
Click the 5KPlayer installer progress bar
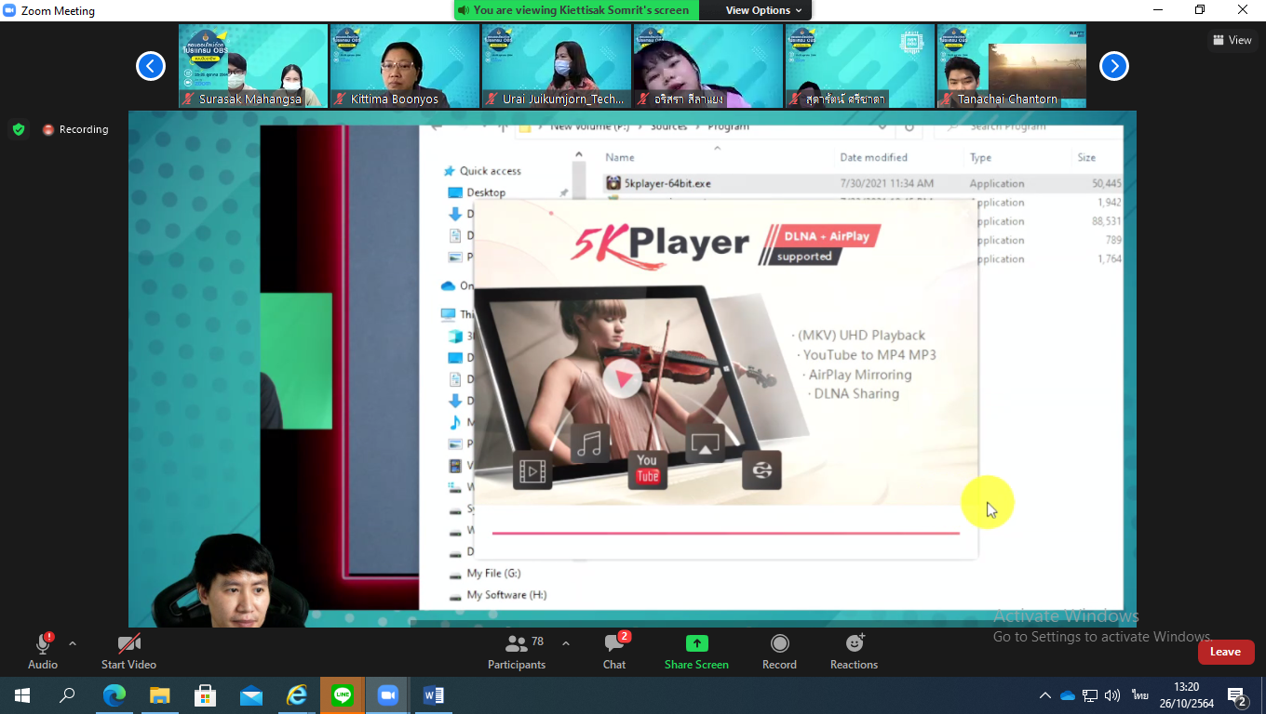[725, 534]
